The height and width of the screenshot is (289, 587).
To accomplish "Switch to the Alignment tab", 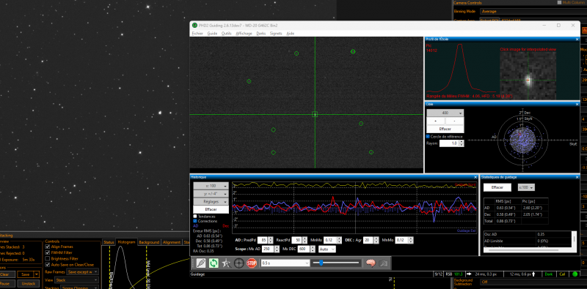I will (x=172, y=242).
